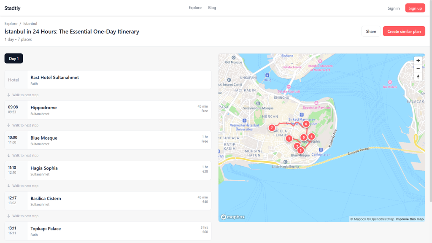Select map marker number 2
This screenshot has width=432, height=243.
point(297,146)
